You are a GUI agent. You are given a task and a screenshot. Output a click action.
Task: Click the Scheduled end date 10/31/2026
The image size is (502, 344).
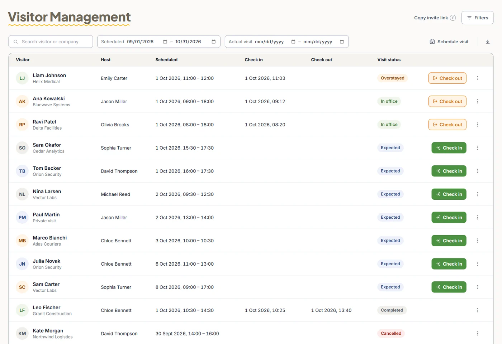[188, 42]
